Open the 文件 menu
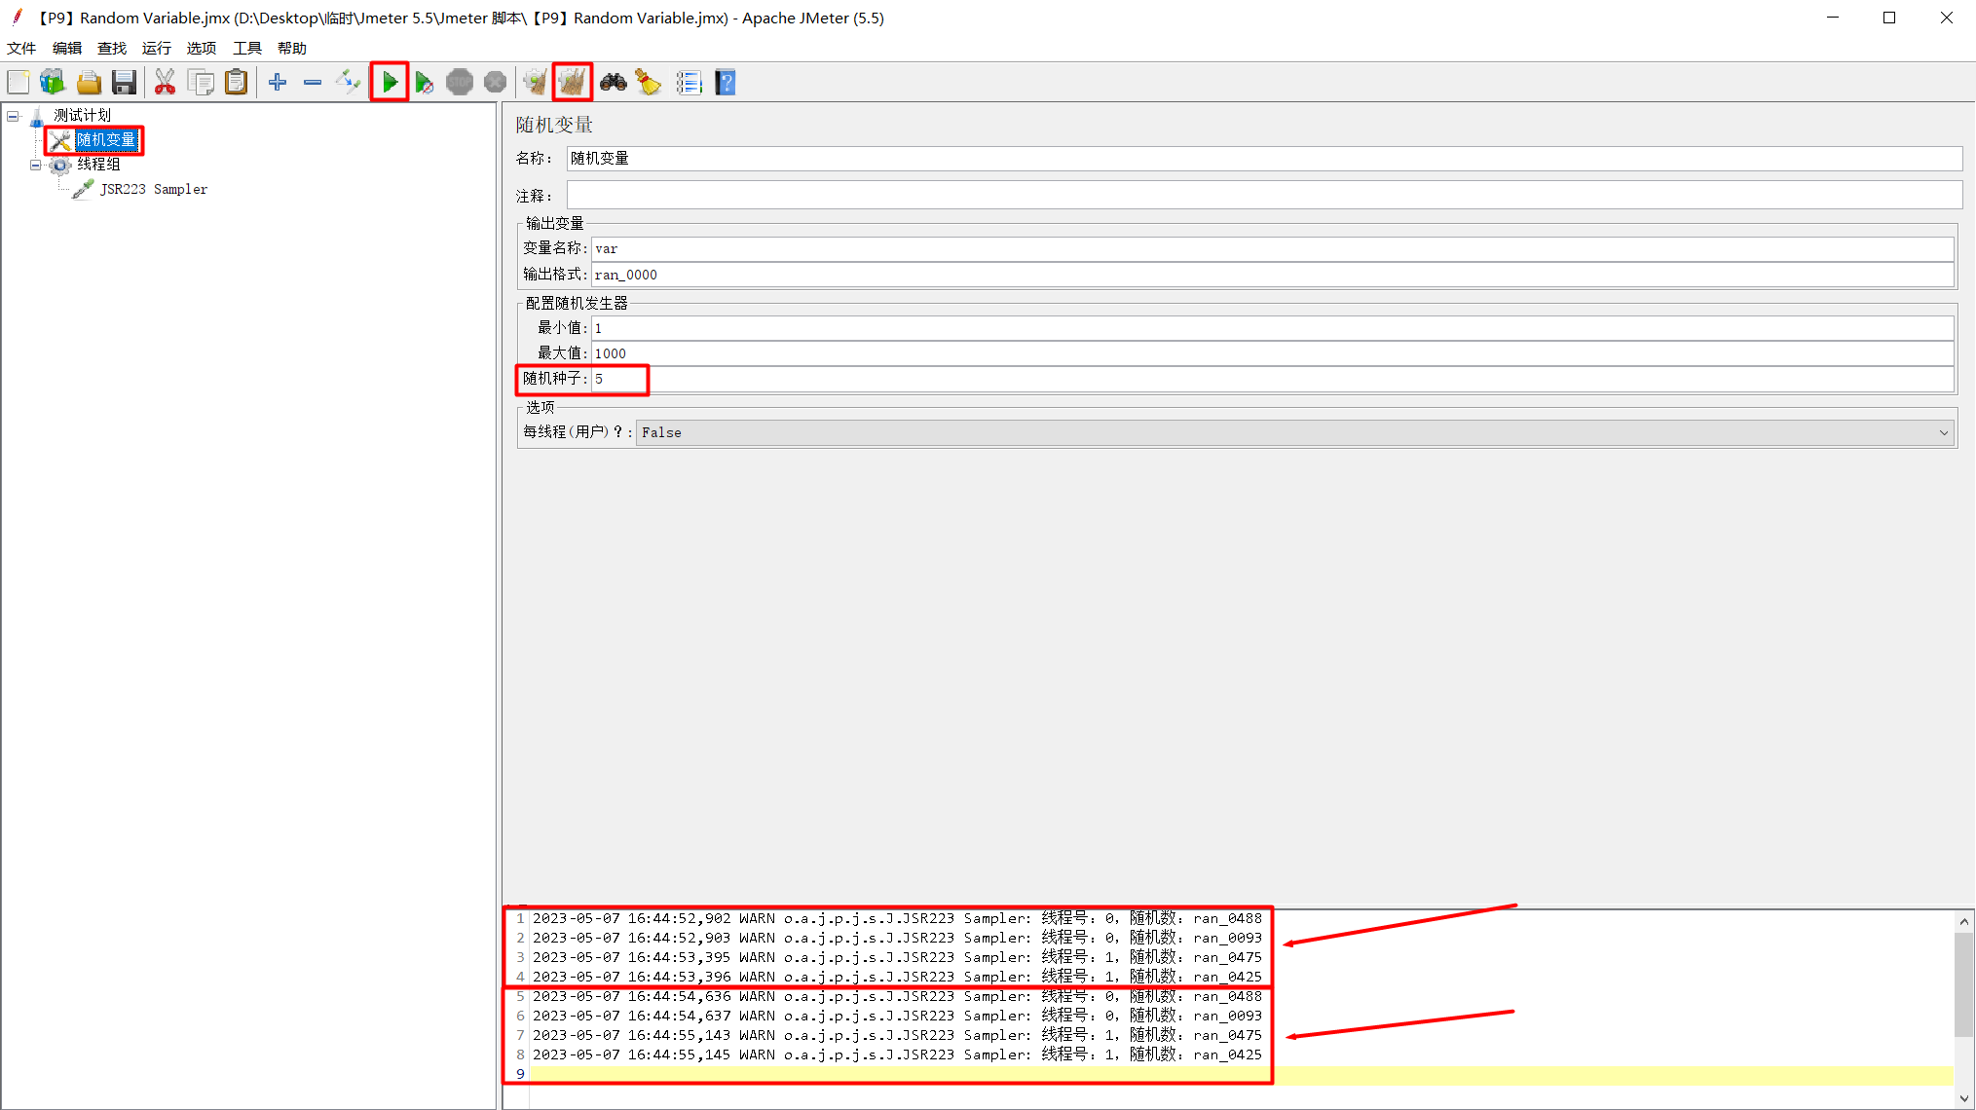The width and height of the screenshot is (1976, 1110). point(21,48)
